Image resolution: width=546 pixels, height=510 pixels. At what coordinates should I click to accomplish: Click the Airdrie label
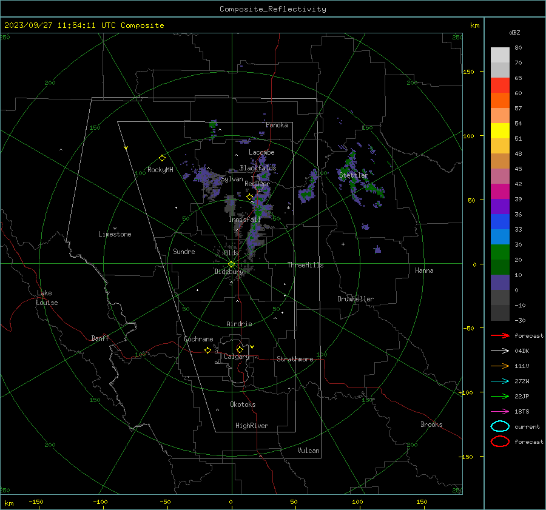coord(239,324)
